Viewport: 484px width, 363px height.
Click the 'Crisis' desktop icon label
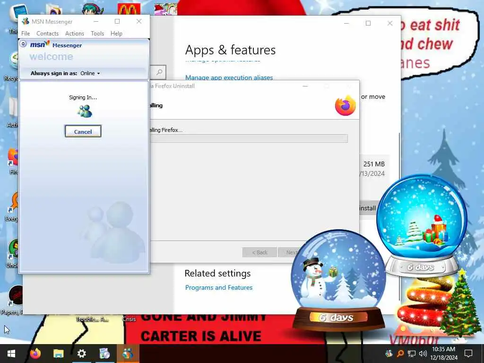(x=129, y=319)
